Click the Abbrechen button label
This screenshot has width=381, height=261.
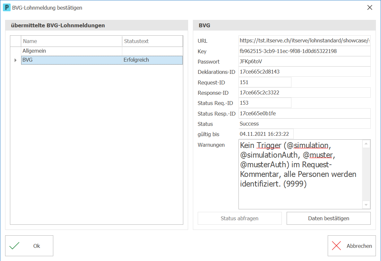coord(359,246)
